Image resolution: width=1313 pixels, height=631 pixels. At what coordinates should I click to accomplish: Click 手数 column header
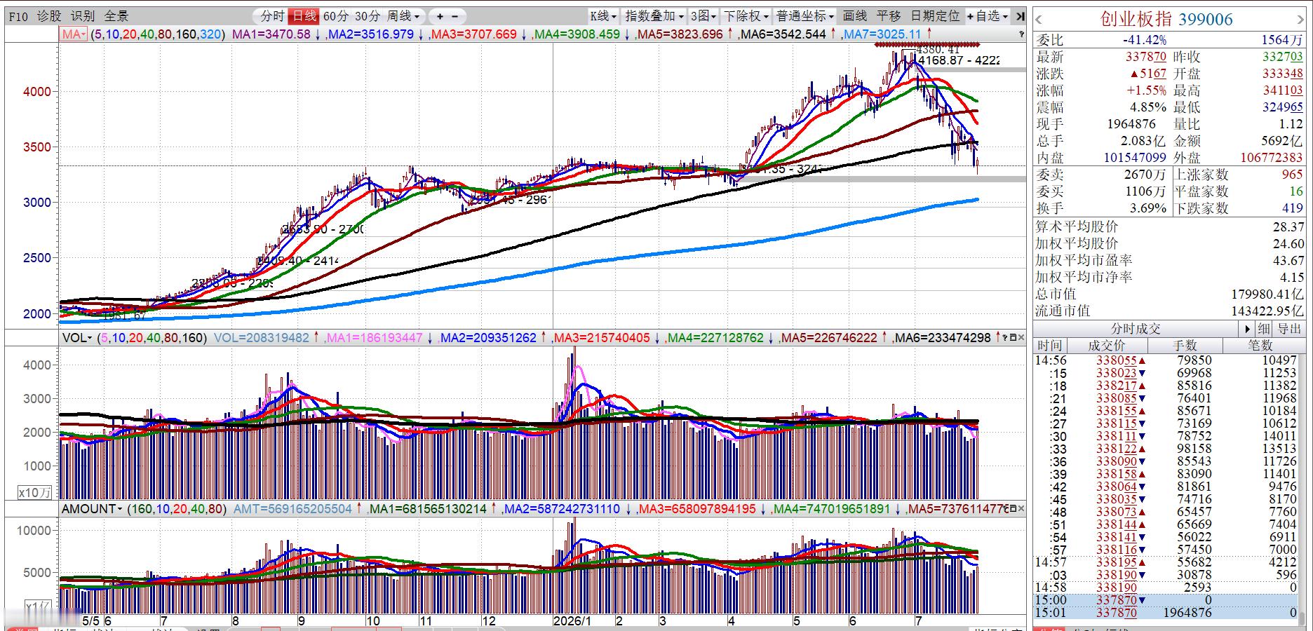[1185, 346]
